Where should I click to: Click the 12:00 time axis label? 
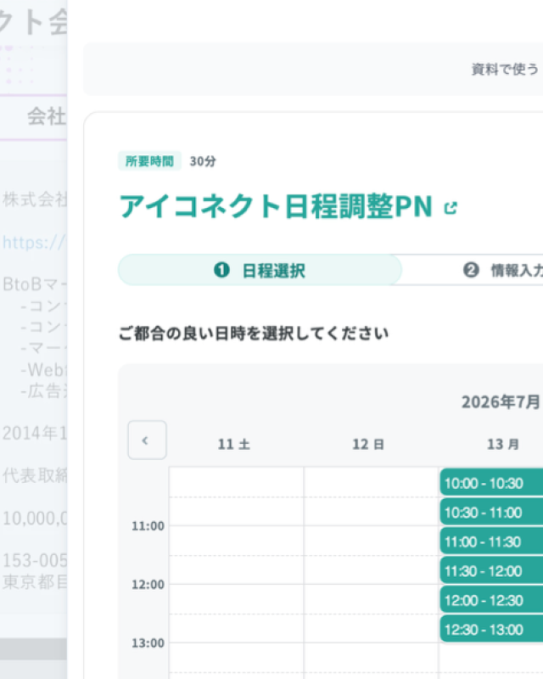pyautogui.click(x=148, y=585)
